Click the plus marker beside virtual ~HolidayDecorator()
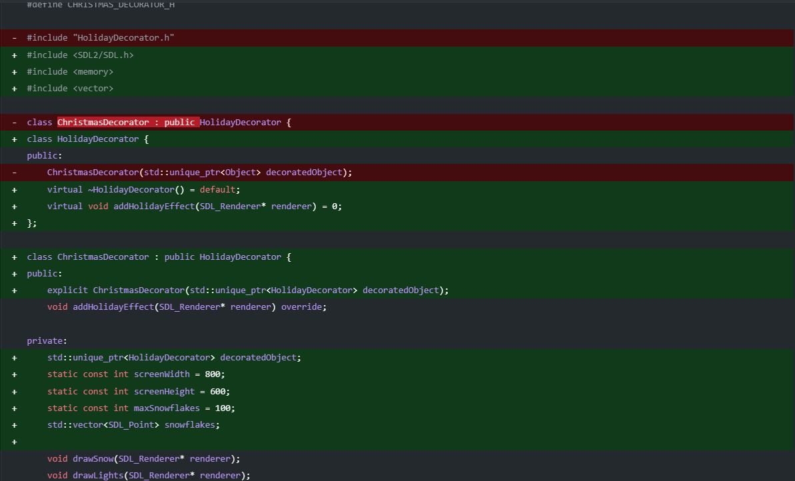 (x=14, y=190)
